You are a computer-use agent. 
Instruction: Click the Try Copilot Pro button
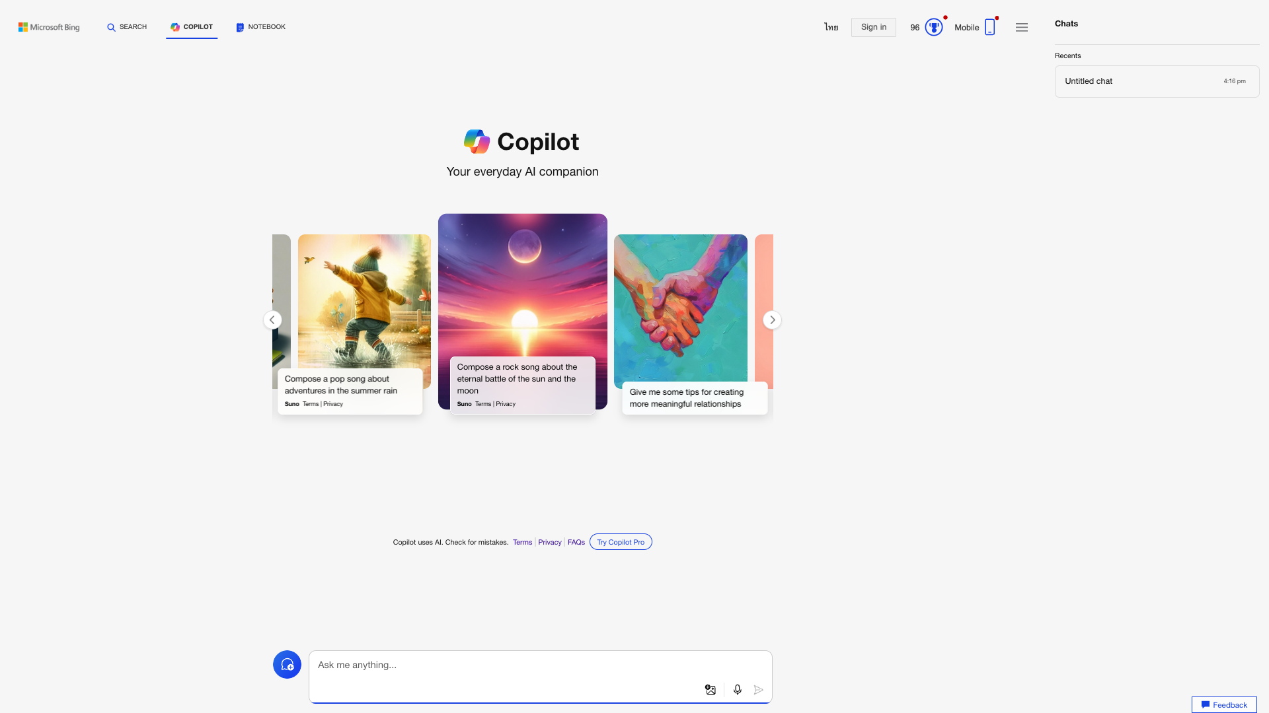[x=621, y=541]
